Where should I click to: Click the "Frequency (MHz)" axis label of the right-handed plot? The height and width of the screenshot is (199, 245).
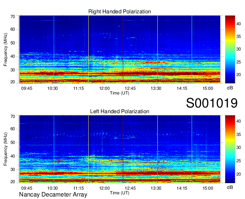coord(5,49)
